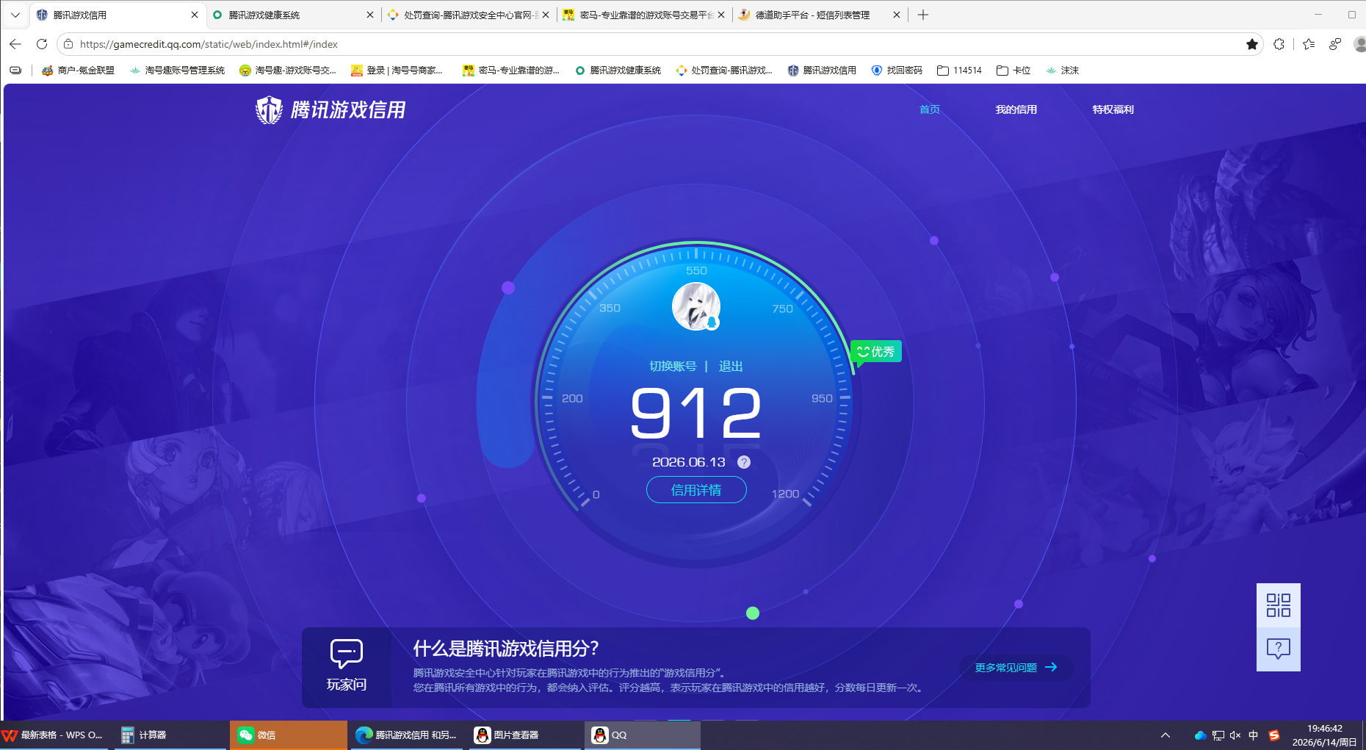The width and height of the screenshot is (1366, 750).
Task: Switch to the 密马 trading platform tab
Action: [x=643, y=15]
